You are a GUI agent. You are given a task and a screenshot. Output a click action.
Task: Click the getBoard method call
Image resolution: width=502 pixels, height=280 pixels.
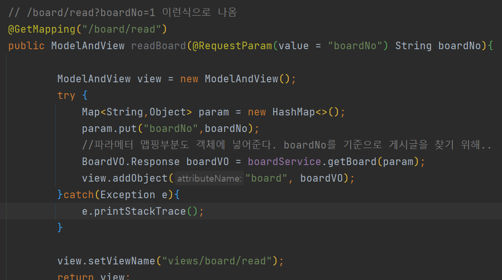coord(352,162)
